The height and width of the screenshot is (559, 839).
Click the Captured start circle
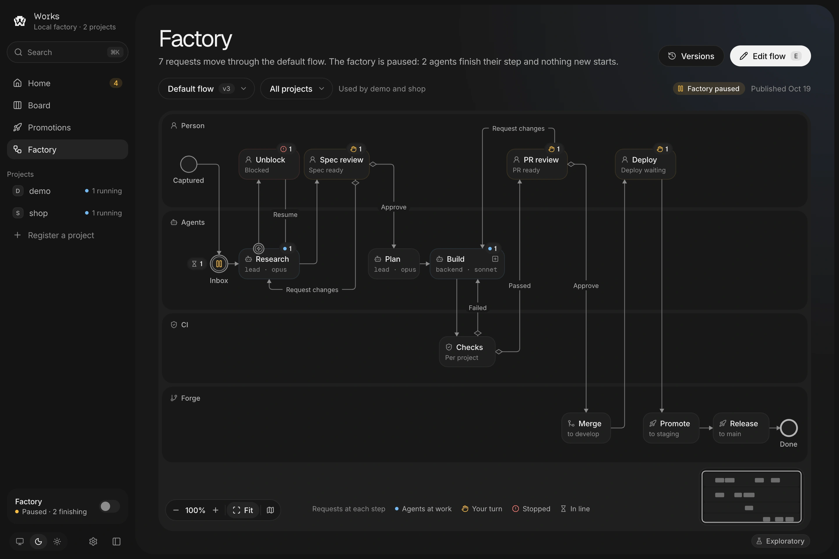click(188, 164)
